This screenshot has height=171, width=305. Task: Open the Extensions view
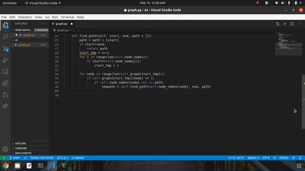pyautogui.click(x=5, y=83)
